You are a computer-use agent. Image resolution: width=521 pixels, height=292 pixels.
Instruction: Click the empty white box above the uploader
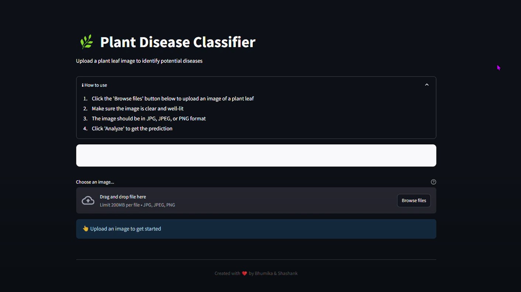coord(256,155)
